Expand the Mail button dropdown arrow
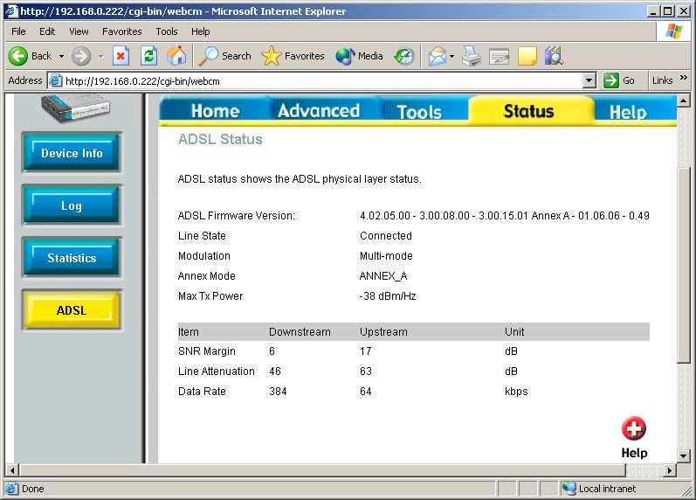 point(451,56)
